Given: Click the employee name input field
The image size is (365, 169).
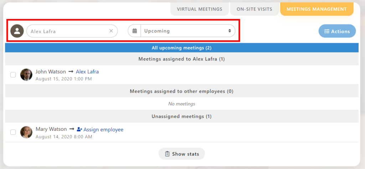Looking at the screenshot, I should [x=68, y=31].
